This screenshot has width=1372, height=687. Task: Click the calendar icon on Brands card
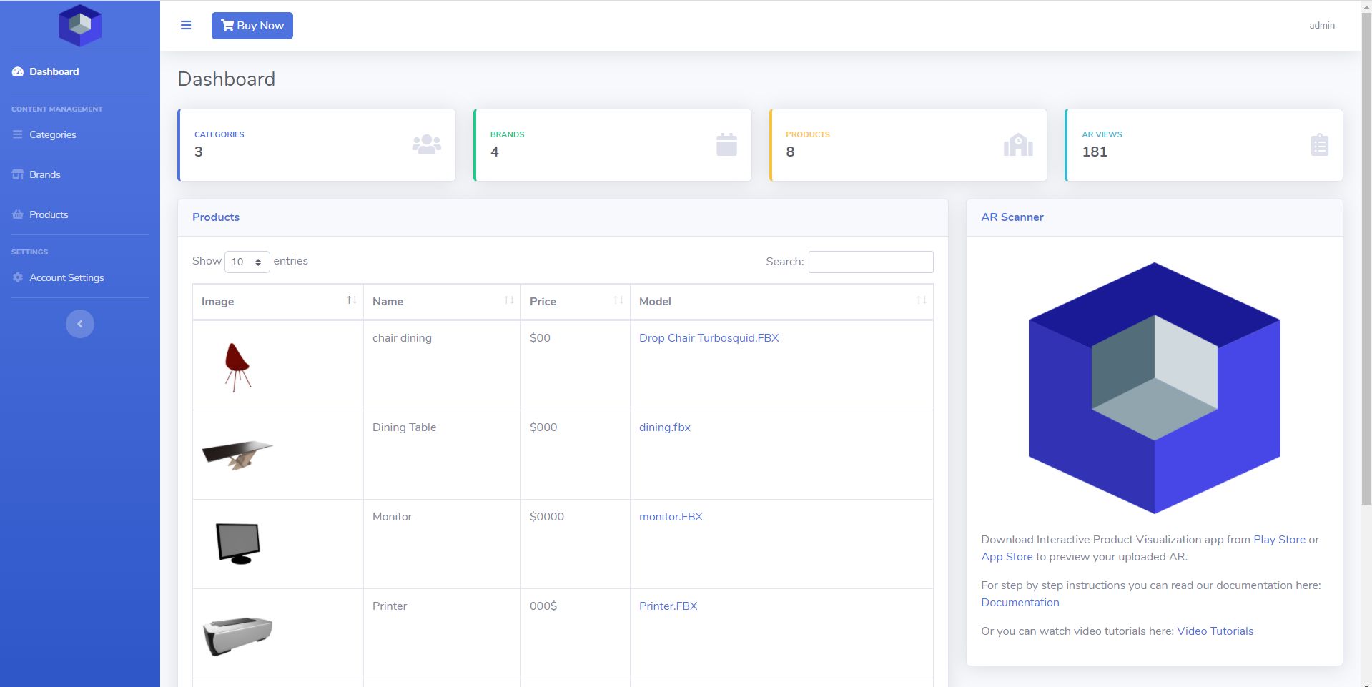click(726, 145)
